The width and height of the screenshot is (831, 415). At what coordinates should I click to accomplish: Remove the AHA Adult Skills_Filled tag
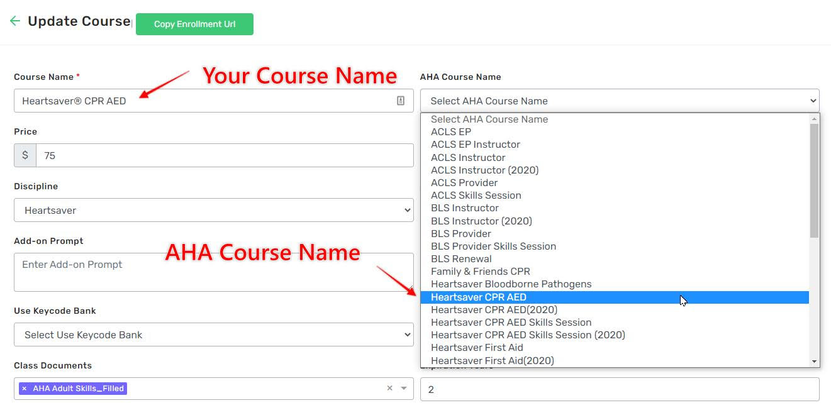[x=25, y=389]
